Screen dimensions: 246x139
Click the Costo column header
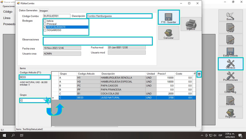point(183,73)
